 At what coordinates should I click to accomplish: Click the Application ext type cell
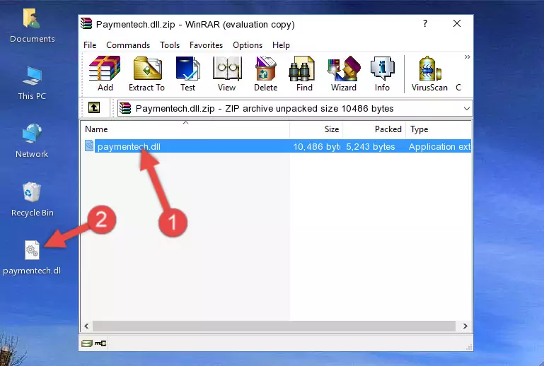(x=439, y=146)
